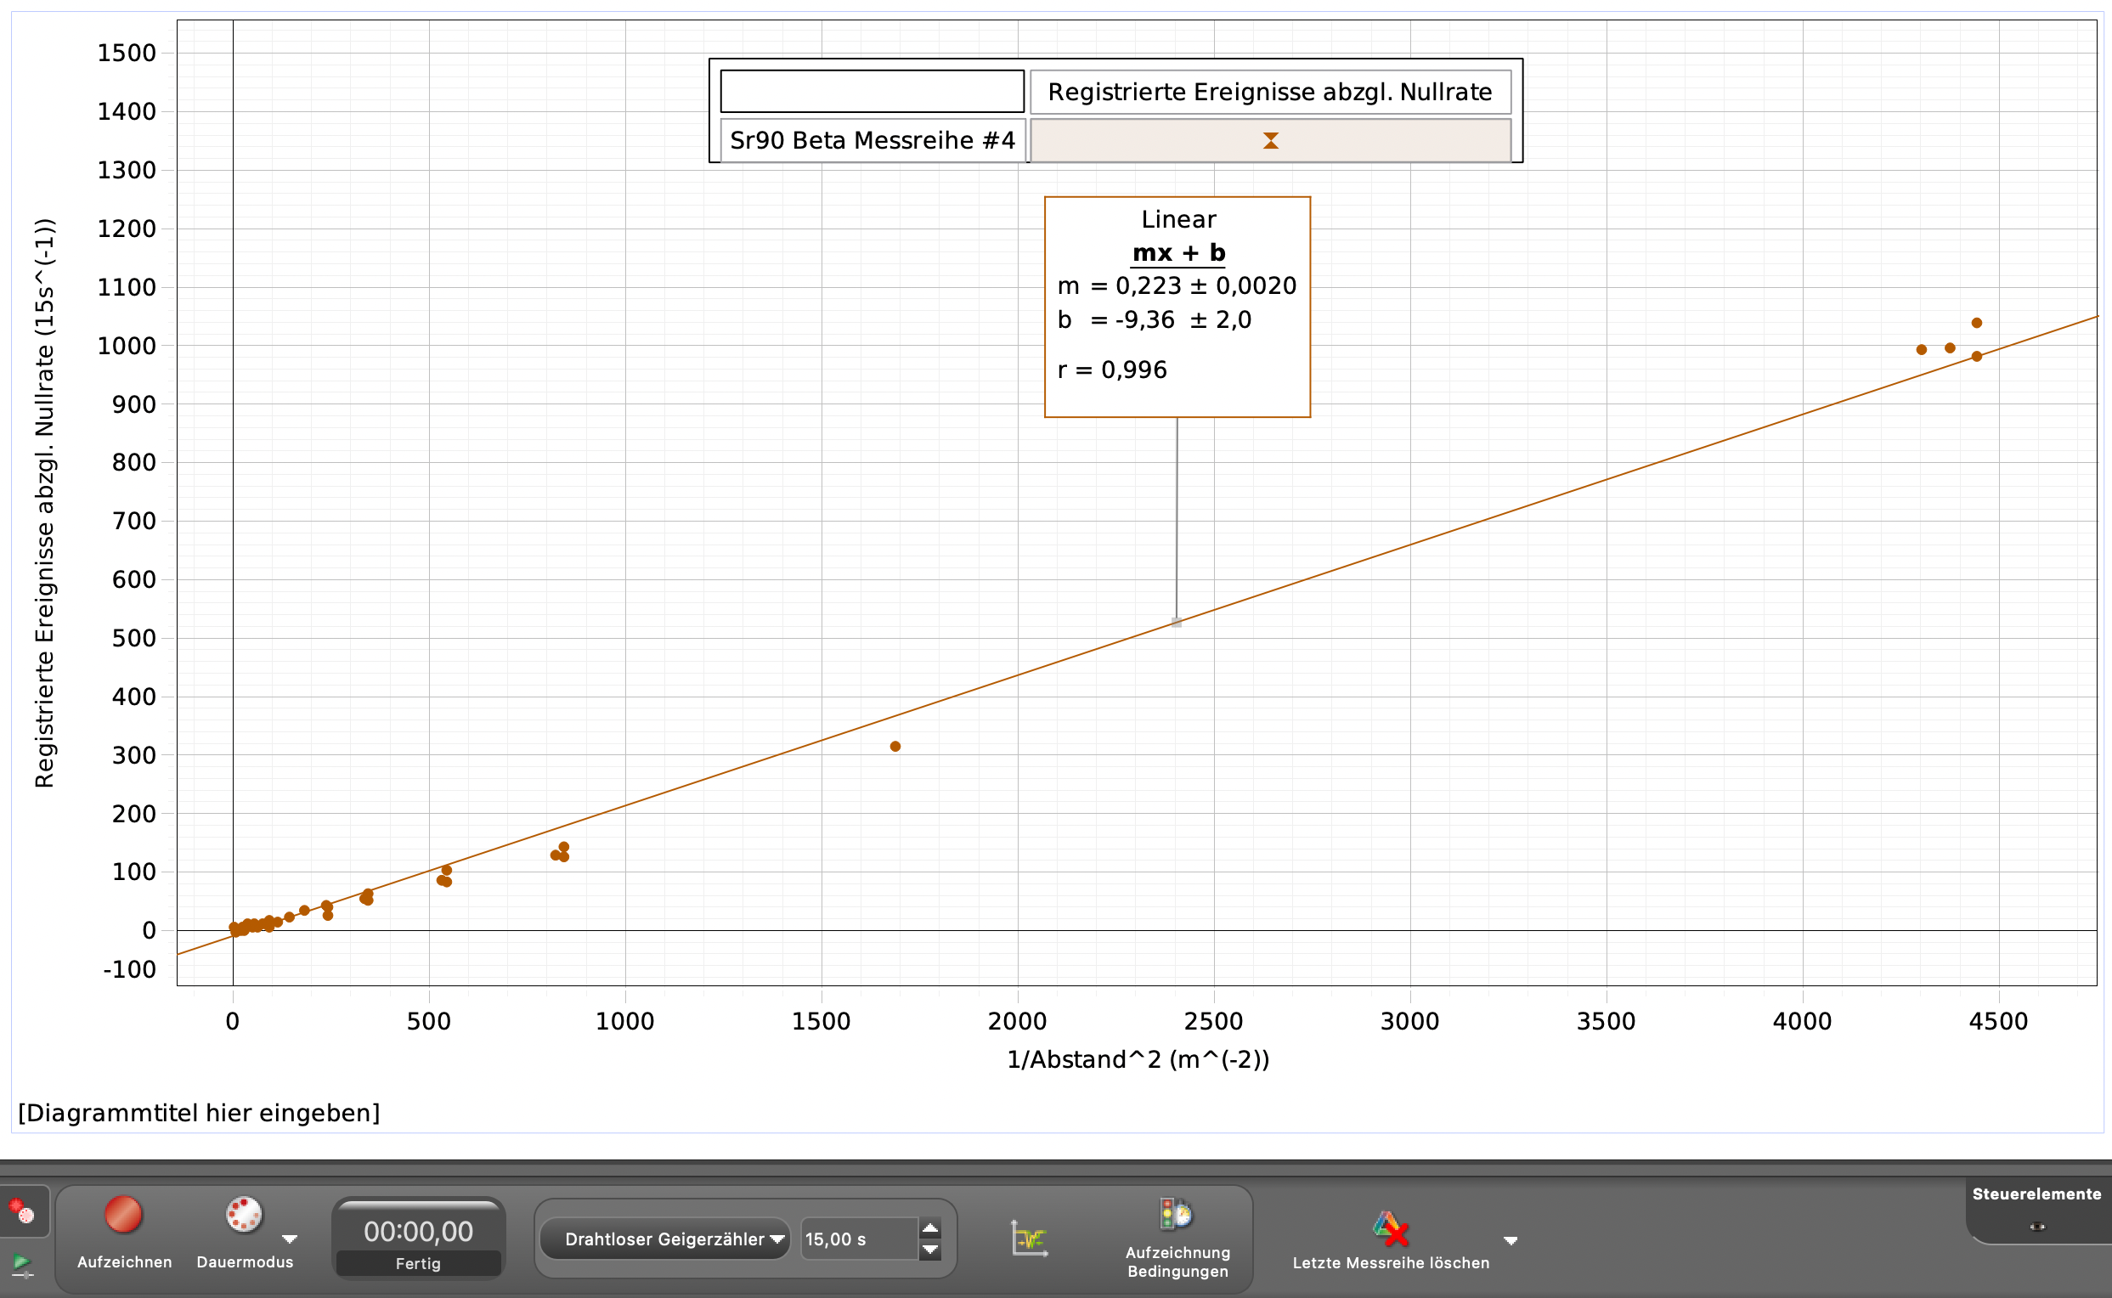This screenshot has height=1298, width=2112.
Task: Expand arrow next to Letzte Messreihe löschen
Action: [x=1511, y=1240]
